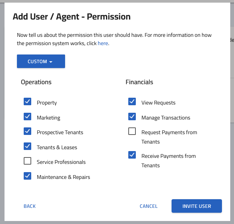Open the 'here' permission info link
Viewport: 234px width, 224px height.
pos(103,43)
